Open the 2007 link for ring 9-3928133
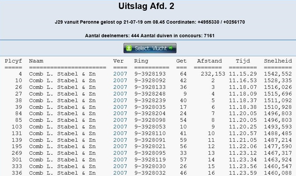296x176 pixels. coord(120,87)
